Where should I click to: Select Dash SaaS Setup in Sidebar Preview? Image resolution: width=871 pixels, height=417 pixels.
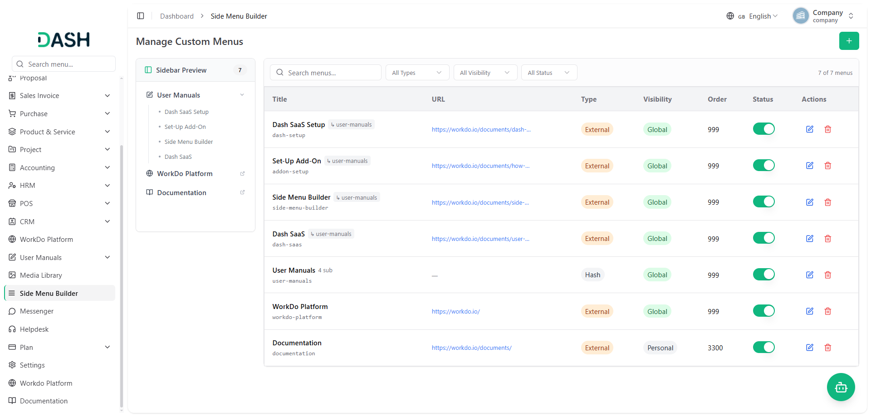[x=186, y=112]
